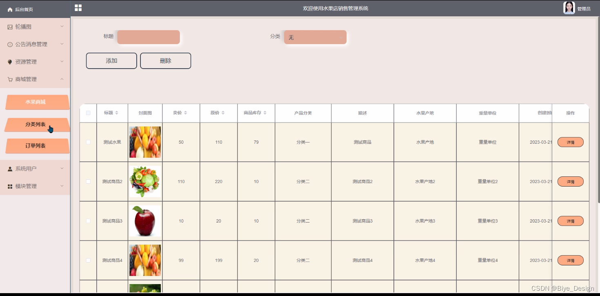Click the 产品分类 column header
The image size is (600, 296).
tap(303, 113)
